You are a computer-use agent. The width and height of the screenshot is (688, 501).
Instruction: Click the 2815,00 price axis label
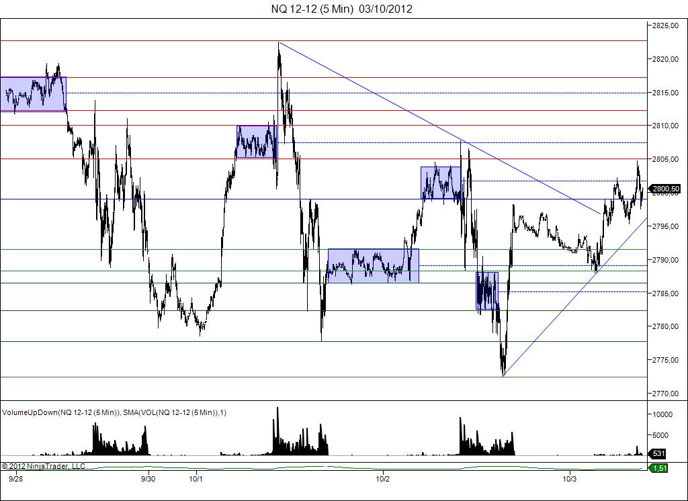click(666, 93)
